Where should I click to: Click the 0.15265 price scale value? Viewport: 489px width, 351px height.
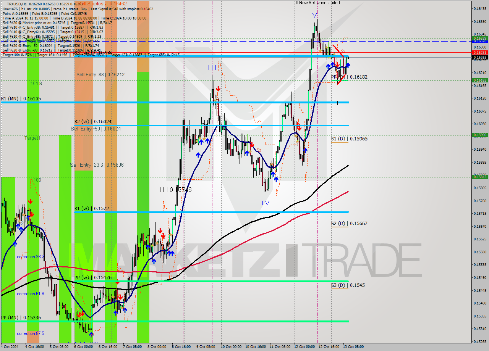(479, 342)
